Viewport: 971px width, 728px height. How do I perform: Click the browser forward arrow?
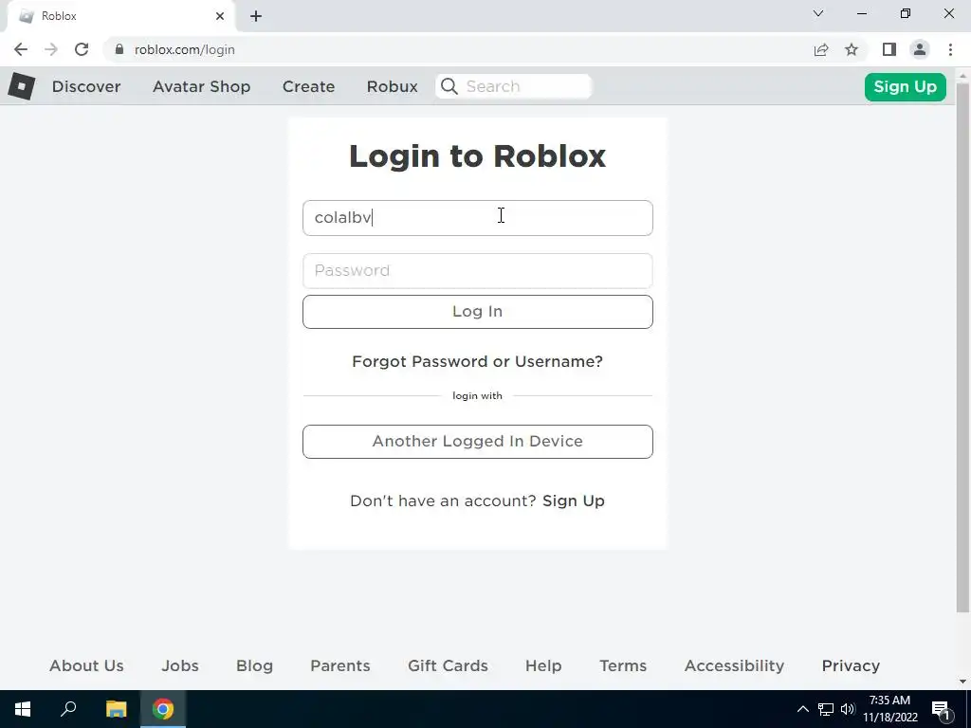click(51, 49)
